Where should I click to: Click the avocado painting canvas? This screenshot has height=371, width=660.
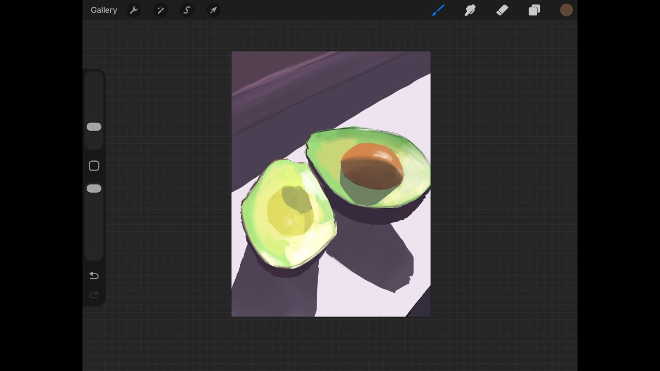[x=331, y=184]
